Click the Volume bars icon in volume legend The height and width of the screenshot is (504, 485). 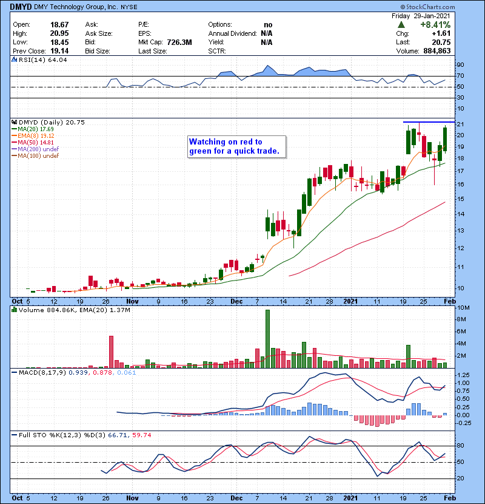click(x=14, y=310)
